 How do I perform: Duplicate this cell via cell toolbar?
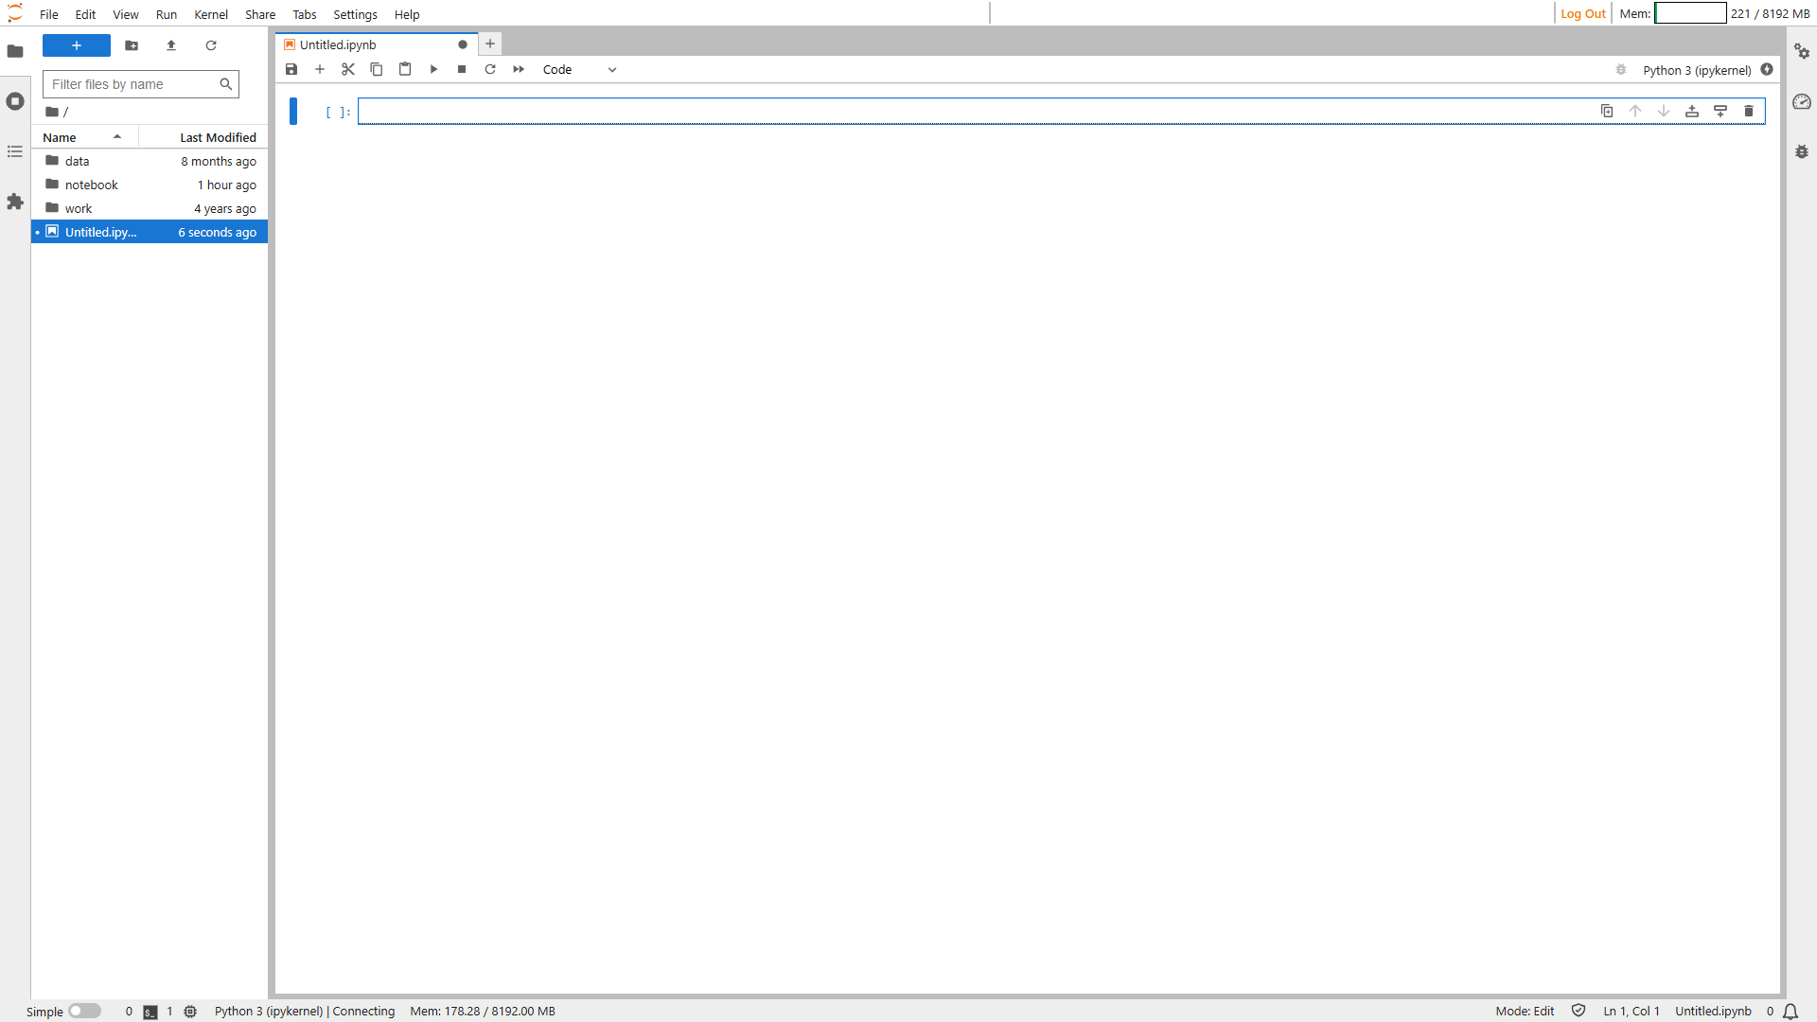(1607, 111)
